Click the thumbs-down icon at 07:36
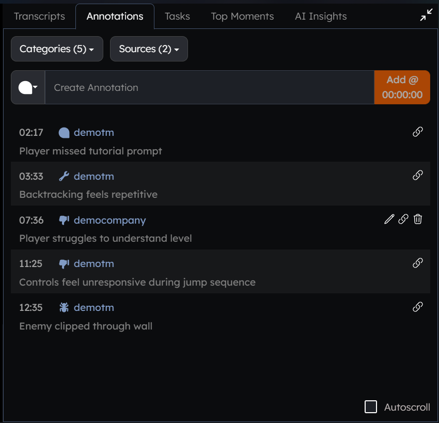439x423 pixels. tap(64, 221)
